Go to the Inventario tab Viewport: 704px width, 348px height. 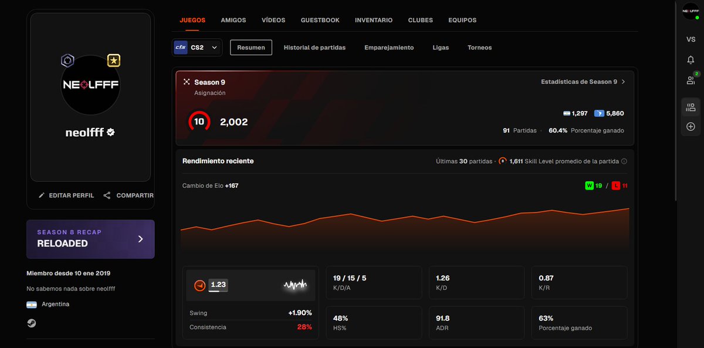[374, 20]
